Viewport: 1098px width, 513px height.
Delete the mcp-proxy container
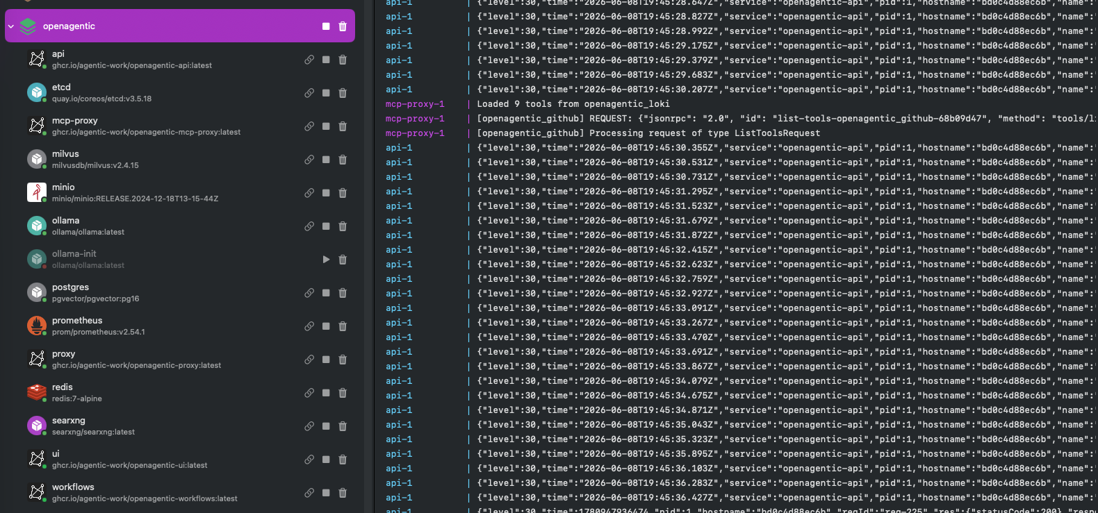click(x=343, y=126)
